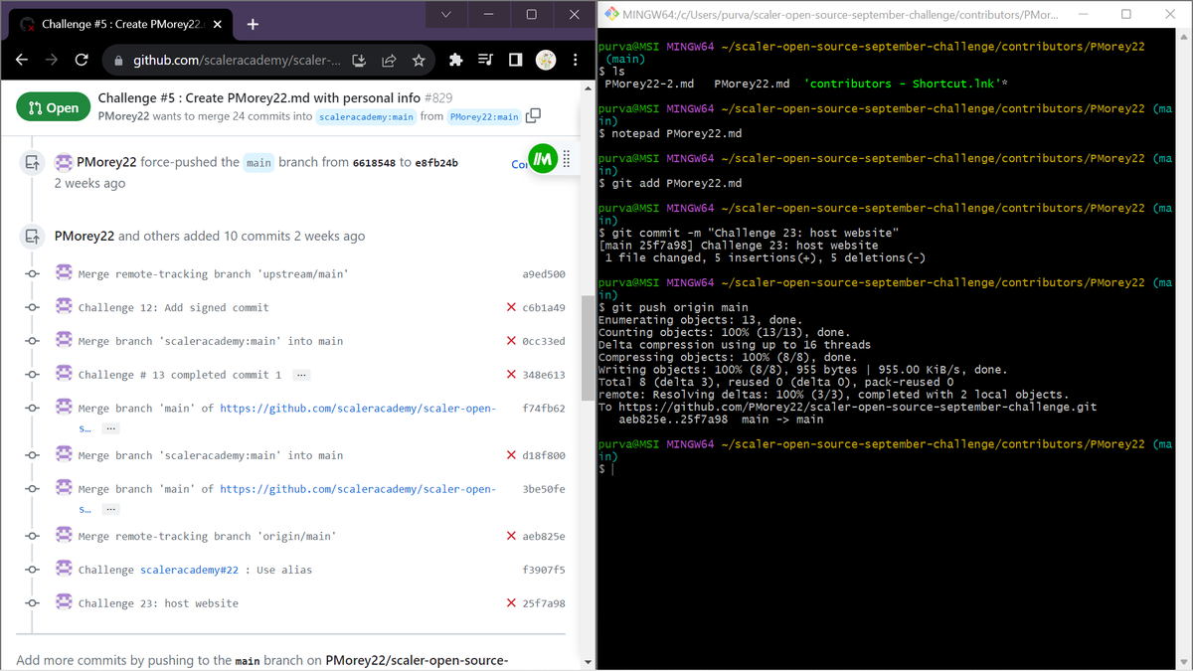Open 'Merge remote-tracking branch upstream/main' commit
This screenshot has width=1193, height=671.
213,274
